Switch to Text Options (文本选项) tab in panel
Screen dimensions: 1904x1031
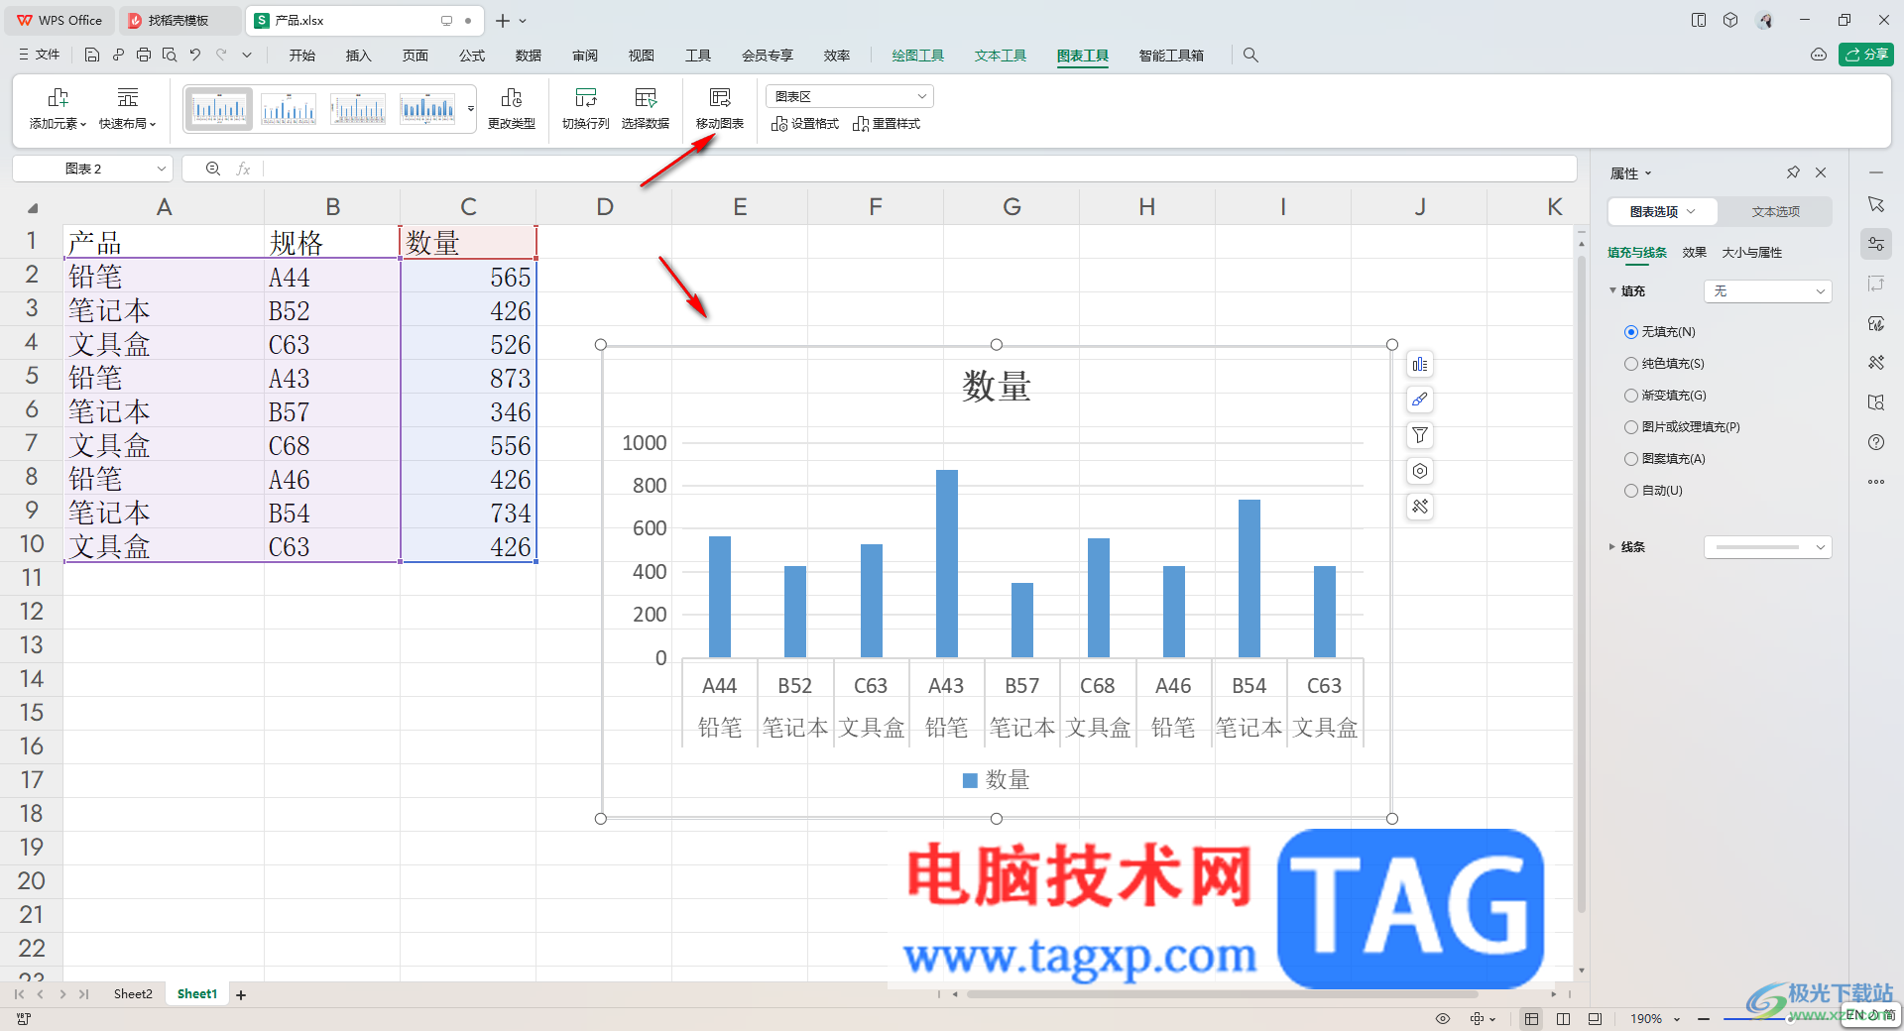1775,211
